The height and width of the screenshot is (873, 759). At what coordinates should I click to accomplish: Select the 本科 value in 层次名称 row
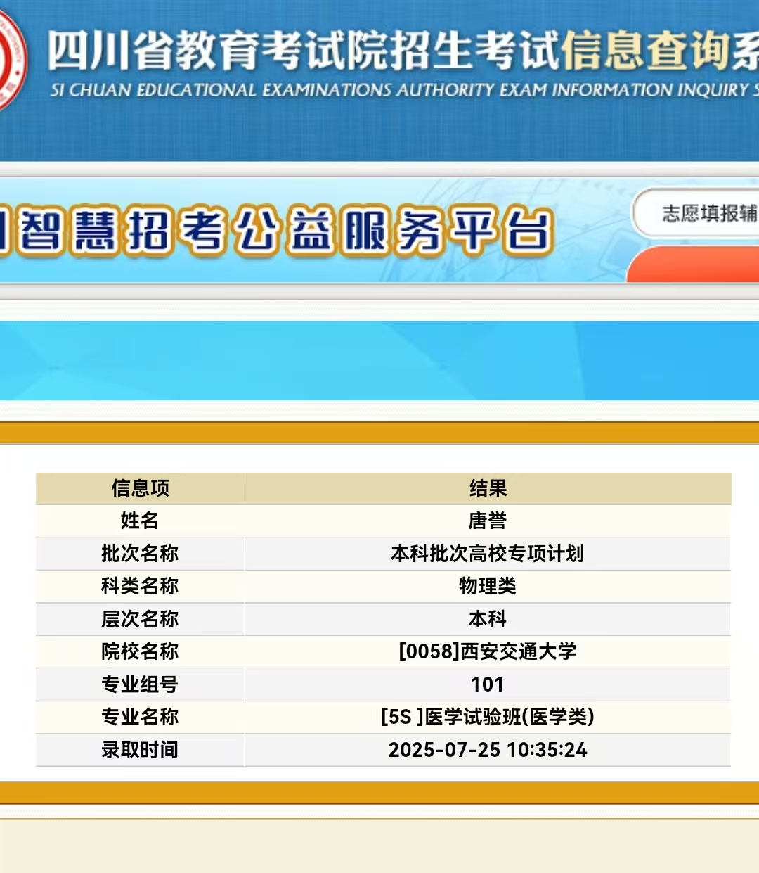(488, 619)
